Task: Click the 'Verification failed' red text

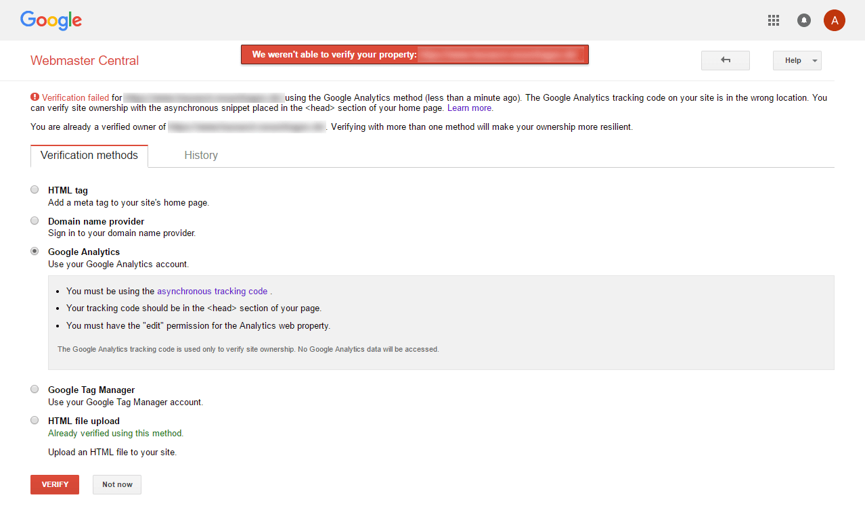Action: click(x=75, y=97)
